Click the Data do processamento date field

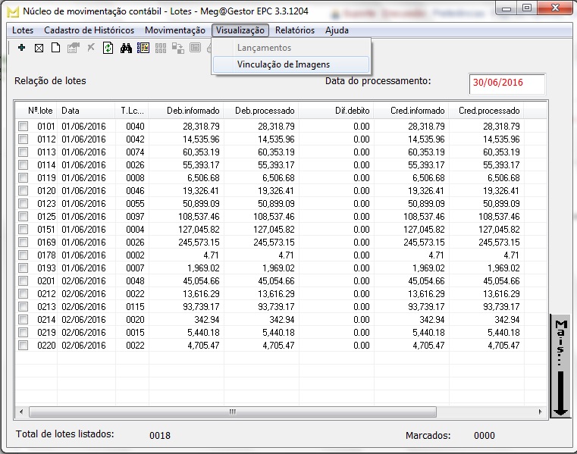click(506, 83)
